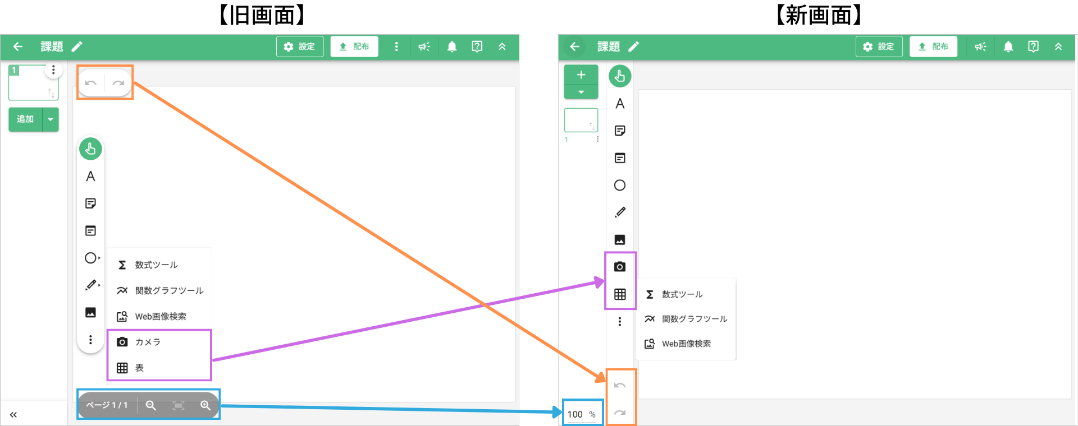Click the fit-to-screen icon in the old screen page bar

(178, 405)
